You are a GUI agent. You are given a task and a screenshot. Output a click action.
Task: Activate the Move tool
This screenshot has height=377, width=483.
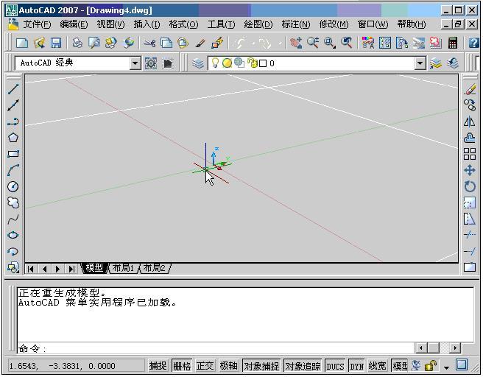pyautogui.click(x=470, y=170)
